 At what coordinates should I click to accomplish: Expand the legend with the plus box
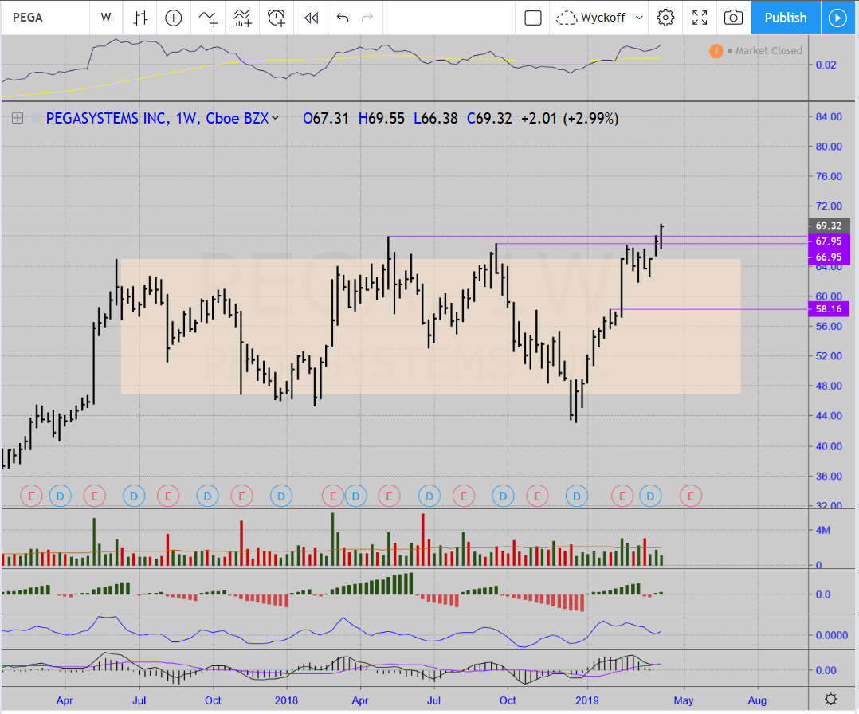pyautogui.click(x=17, y=119)
